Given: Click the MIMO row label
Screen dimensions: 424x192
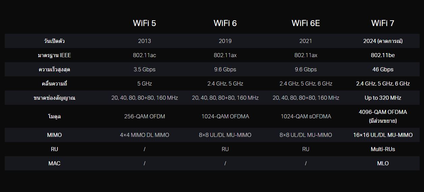Looking at the screenshot, I should [54, 135].
